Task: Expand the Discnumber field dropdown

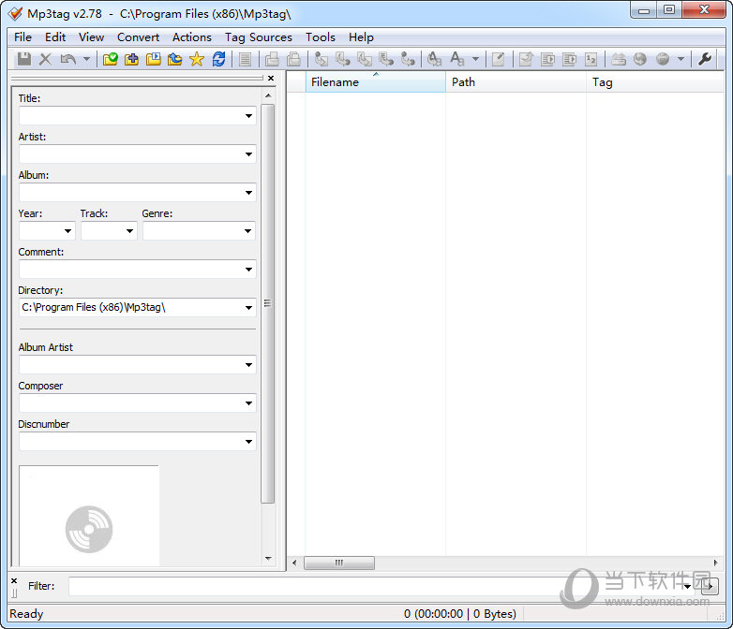Action: [x=248, y=441]
